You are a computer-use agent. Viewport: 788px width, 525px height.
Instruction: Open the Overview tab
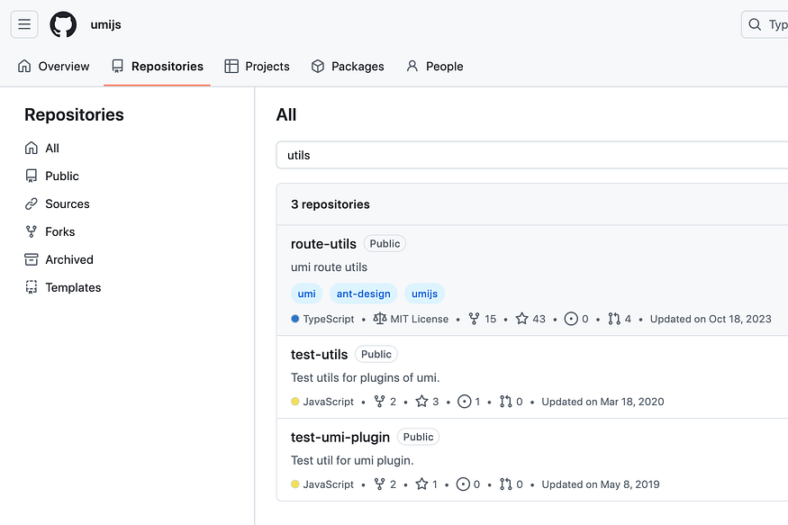[54, 67]
